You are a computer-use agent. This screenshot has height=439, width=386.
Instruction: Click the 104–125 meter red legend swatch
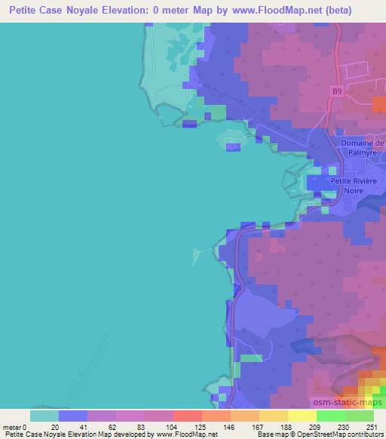click(188, 416)
